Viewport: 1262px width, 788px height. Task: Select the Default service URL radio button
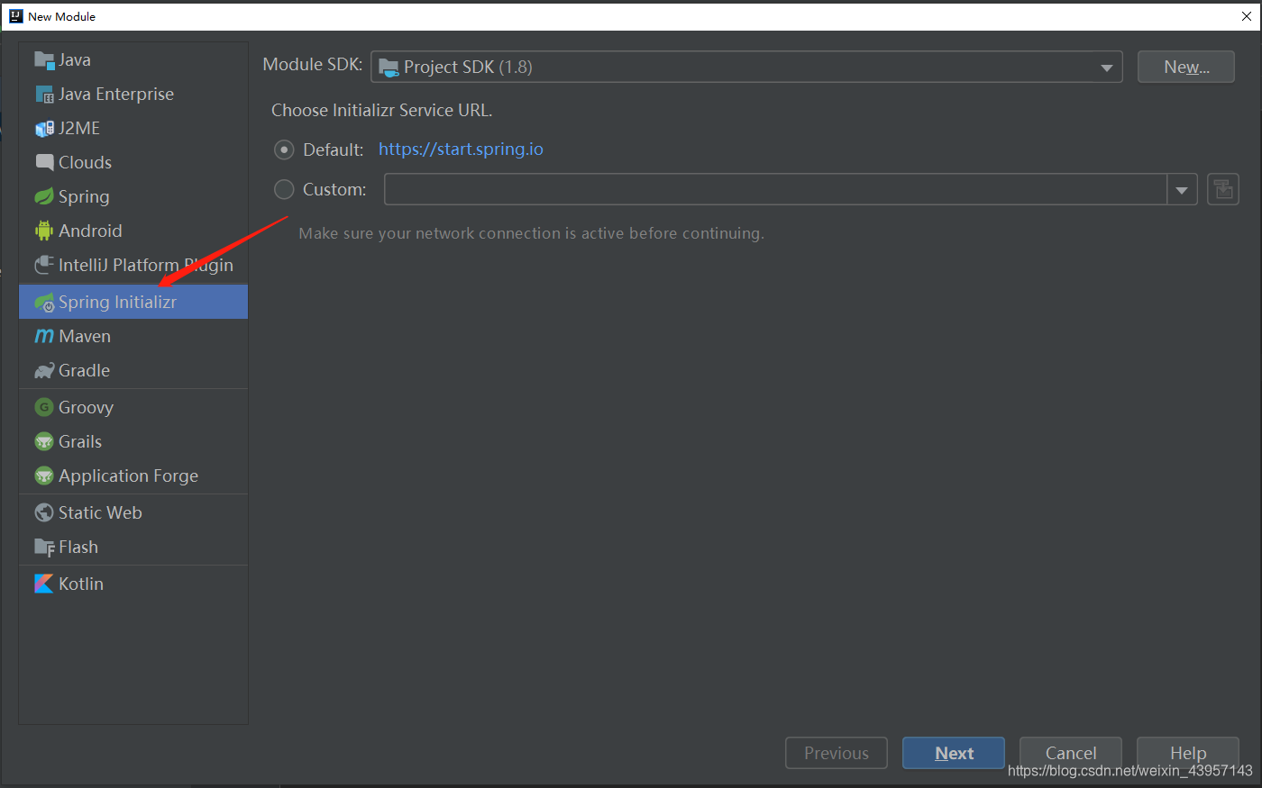click(x=284, y=150)
